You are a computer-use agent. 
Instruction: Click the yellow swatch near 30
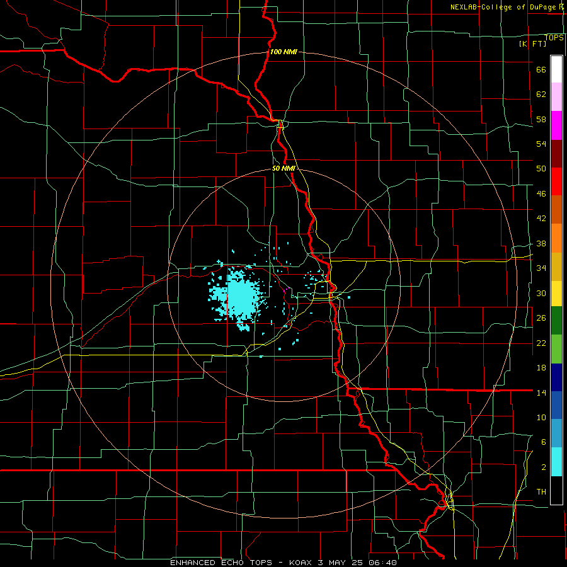point(556,294)
